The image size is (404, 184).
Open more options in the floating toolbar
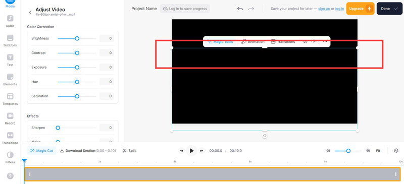pos(325,41)
